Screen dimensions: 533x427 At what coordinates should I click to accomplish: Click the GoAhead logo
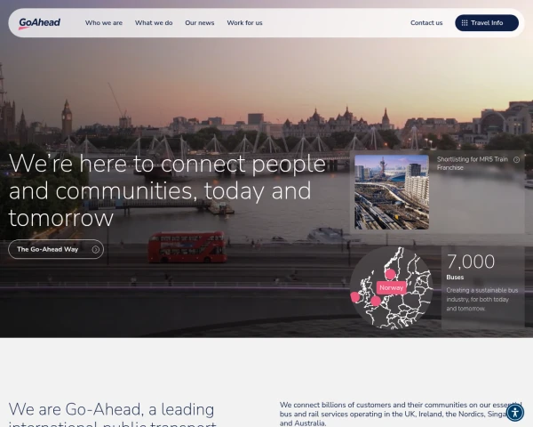point(39,23)
